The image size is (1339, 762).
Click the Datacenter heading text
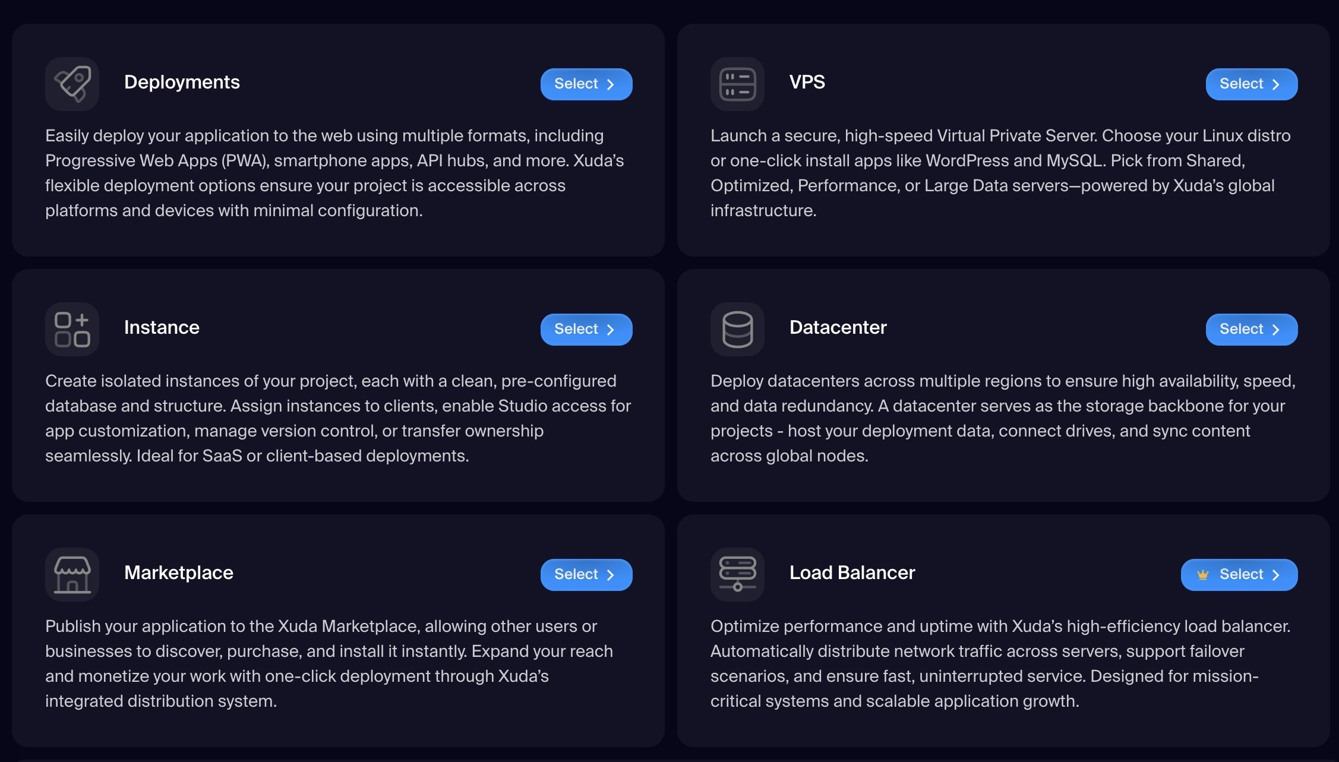838,327
